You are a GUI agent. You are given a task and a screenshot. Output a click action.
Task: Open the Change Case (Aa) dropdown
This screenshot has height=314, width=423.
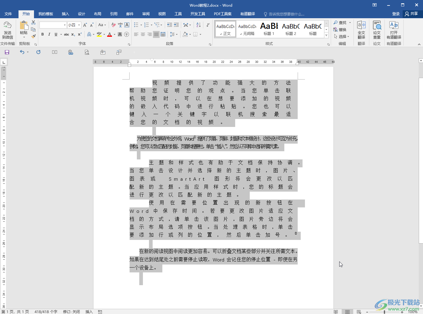pyautogui.click(x=102, y=25)
